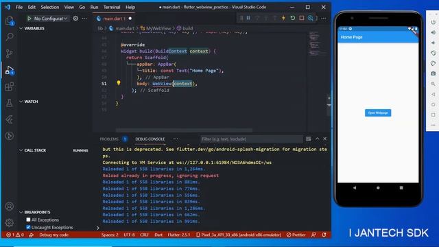Open launch.json configuration gear
The image size is (439, 247).
[x=75, y=19]
